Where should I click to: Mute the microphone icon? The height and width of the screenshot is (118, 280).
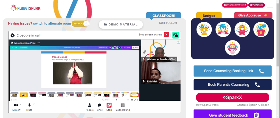pos(29,105)
